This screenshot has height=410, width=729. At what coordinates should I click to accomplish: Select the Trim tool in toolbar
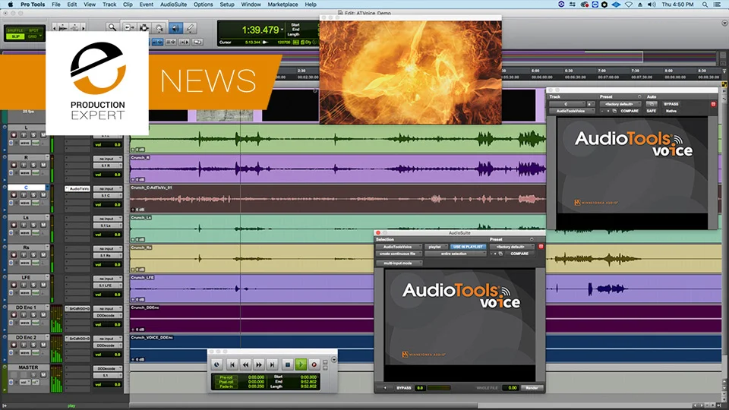tap(129, 28)
